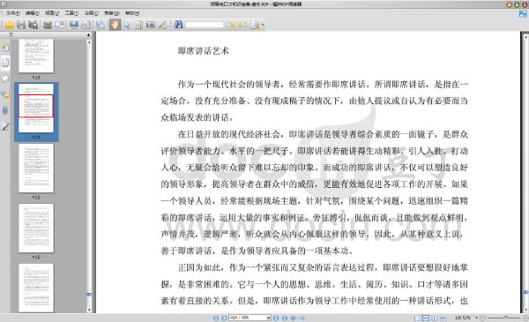
Task: Go to next view with the gray right arrow
Action: point(302,318)
